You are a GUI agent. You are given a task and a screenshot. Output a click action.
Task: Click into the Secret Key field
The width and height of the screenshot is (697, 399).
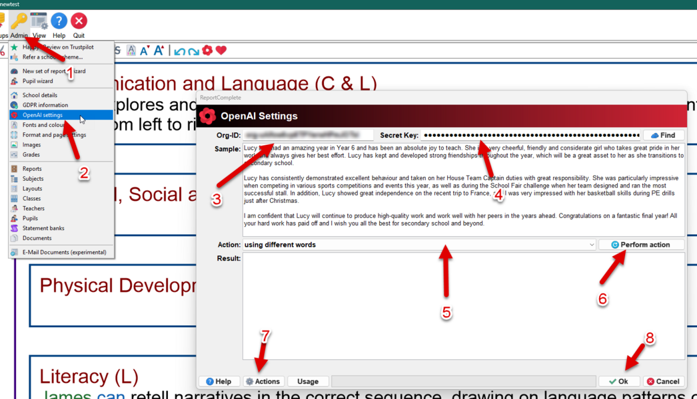pos(530,135)
